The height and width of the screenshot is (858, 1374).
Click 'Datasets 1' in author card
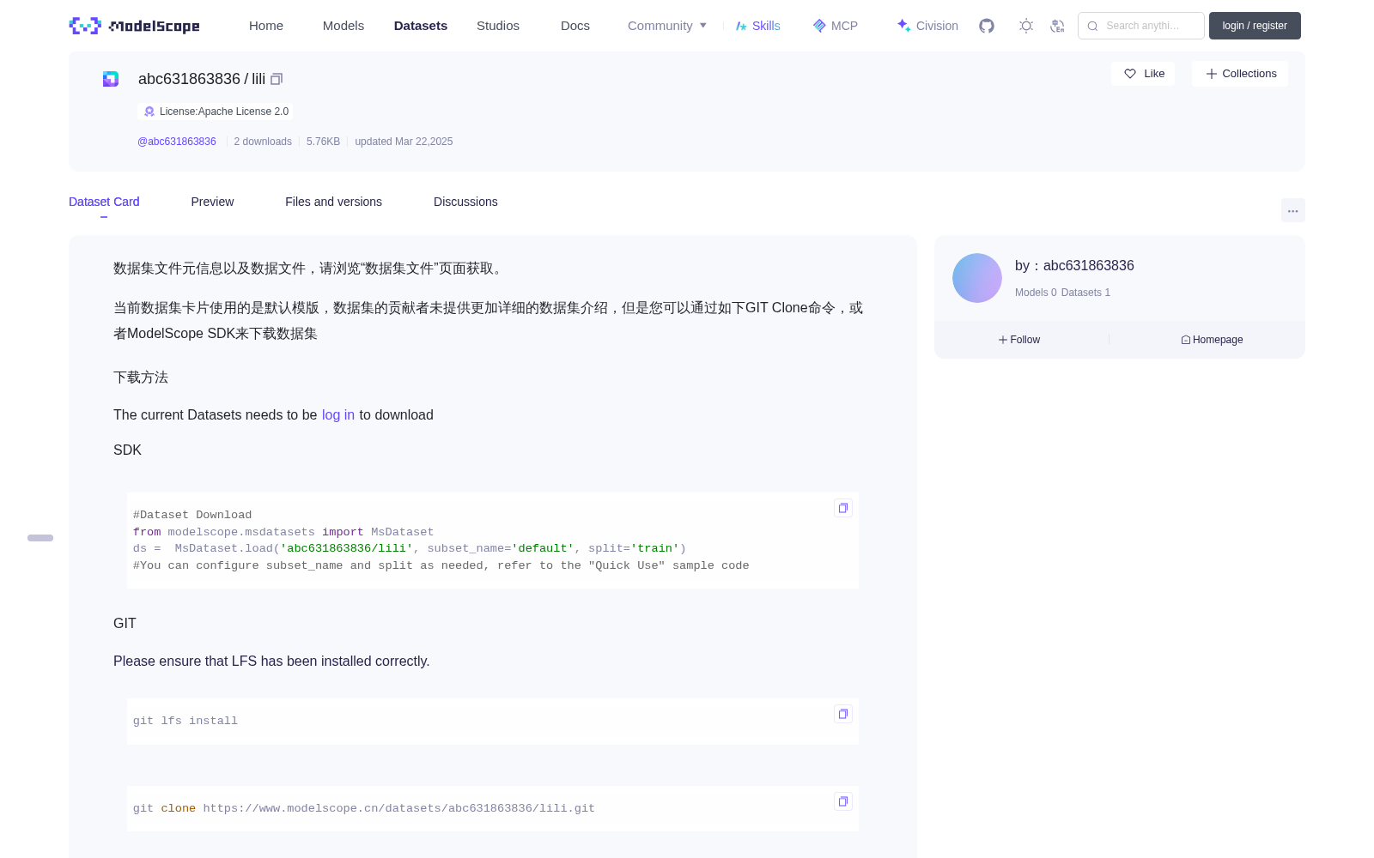coord(1085,293)
